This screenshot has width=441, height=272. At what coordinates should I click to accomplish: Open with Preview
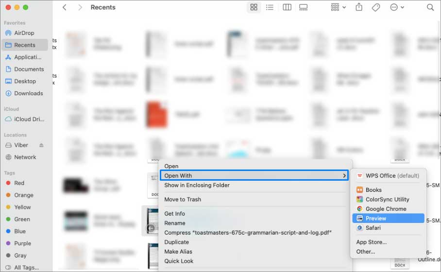(x=388, y=219)
